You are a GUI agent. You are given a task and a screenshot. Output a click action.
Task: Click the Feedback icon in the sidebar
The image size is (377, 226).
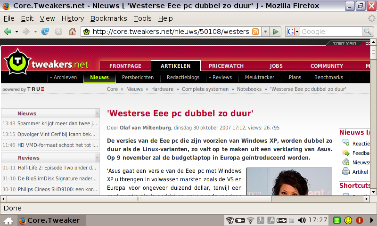[346, 152]
